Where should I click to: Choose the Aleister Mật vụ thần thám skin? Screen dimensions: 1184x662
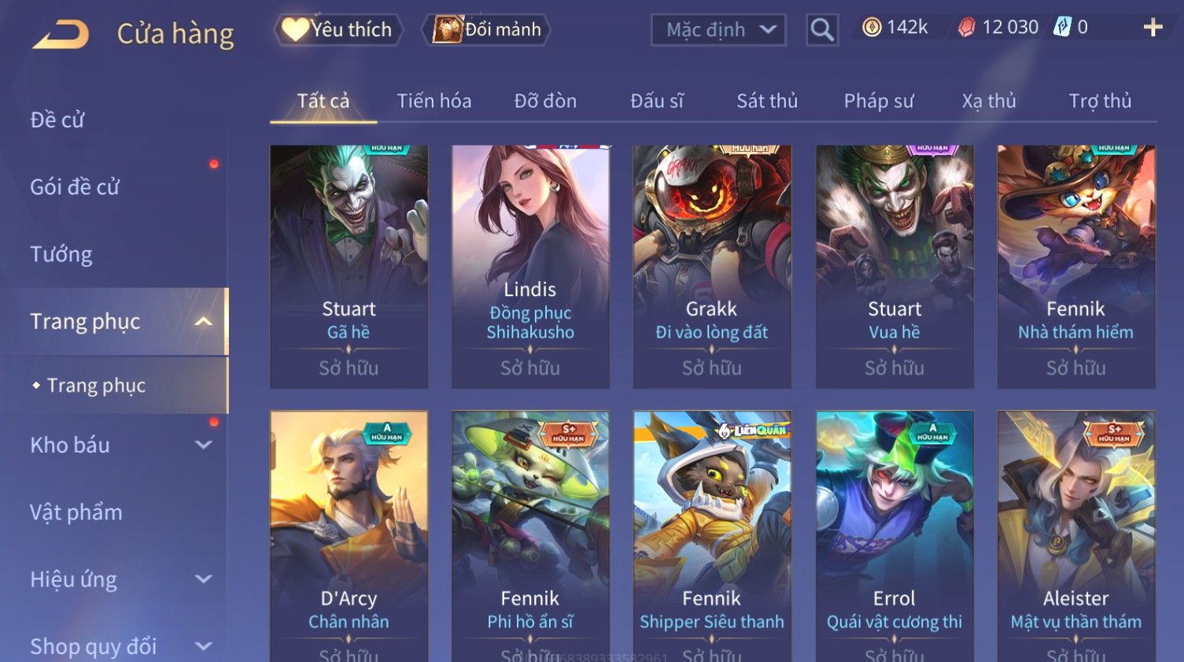[1076, 535]
